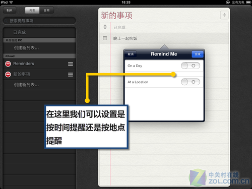Focus the 搜索提醒事项 search field
The width and height of the screenshot is (252, 189).
pos(39,21)
